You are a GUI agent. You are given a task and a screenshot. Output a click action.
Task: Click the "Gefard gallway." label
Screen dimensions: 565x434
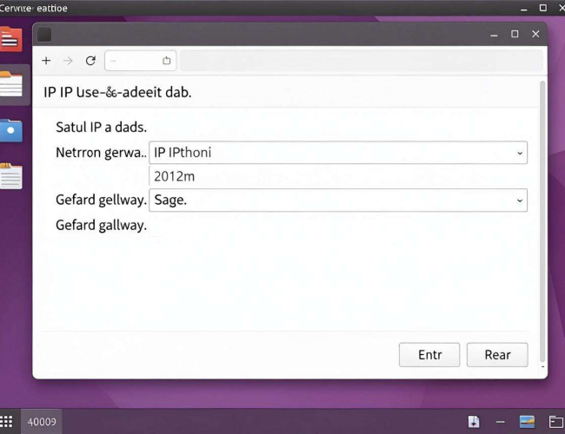pyautogui.click(x=101, y=226)
